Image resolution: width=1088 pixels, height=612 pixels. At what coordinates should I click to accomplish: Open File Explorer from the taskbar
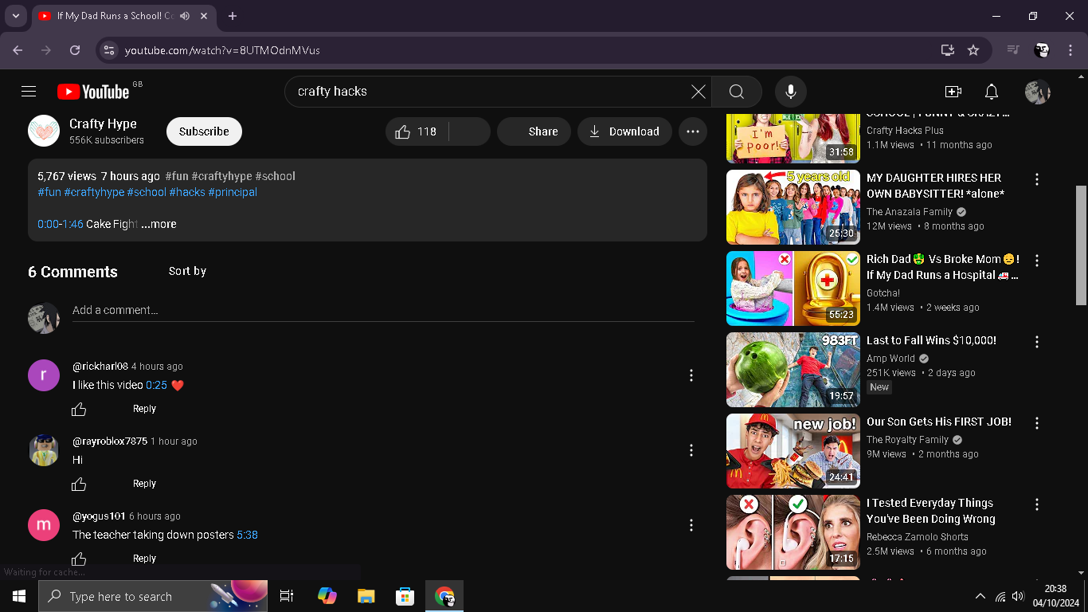[x=366, y=596]
